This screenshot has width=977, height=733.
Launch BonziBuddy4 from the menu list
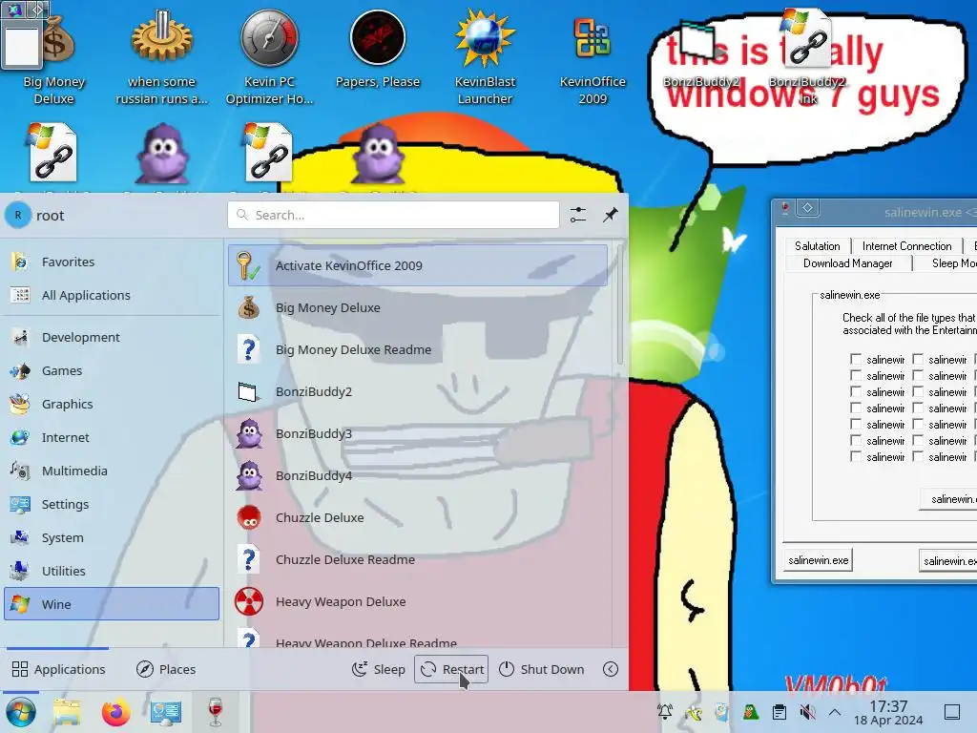[x=418, y=476]
